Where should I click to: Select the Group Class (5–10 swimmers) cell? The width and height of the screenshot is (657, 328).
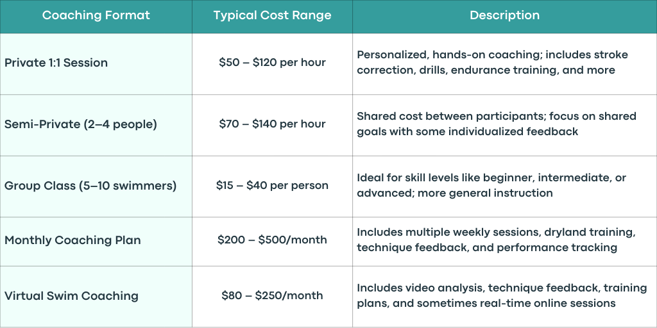pos(96,186)
